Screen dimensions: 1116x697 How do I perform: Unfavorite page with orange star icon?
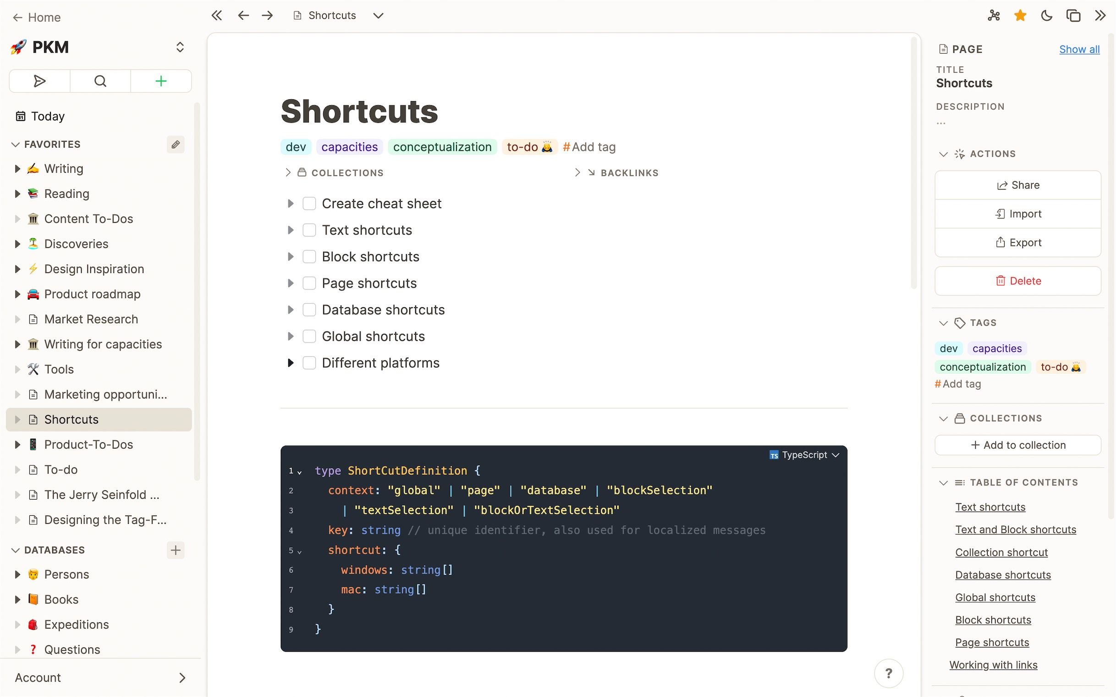[x=1020, y=16]
